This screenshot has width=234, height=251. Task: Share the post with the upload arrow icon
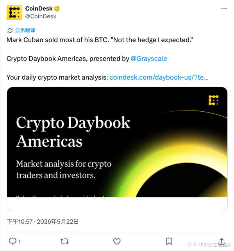click(x=221, y=241)
